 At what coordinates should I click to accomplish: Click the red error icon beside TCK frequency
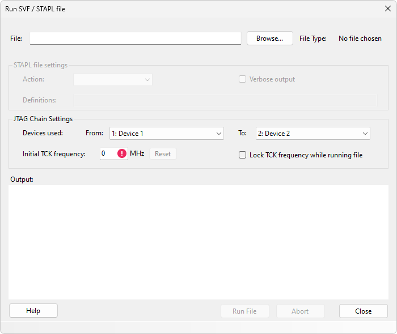[x=121, y=153]
